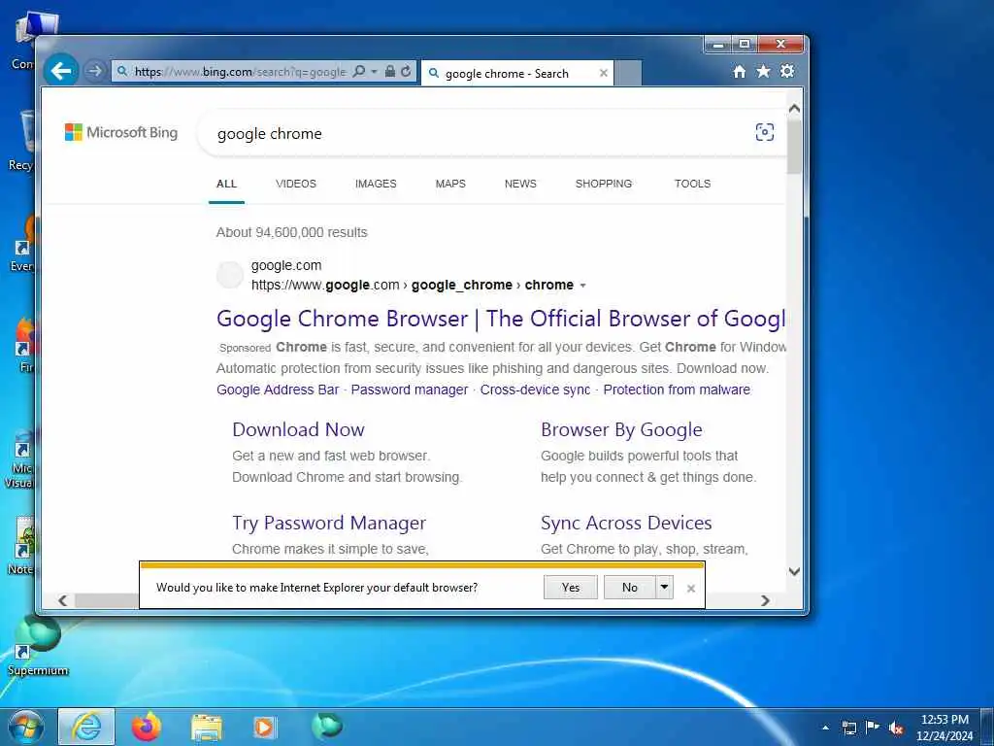Switch to the IMAGES results tab
The height and width of the screenshot is (746, 994).
[376, 184]
